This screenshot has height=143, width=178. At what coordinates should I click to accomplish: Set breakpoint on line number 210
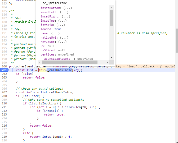(x=4, y=103)
